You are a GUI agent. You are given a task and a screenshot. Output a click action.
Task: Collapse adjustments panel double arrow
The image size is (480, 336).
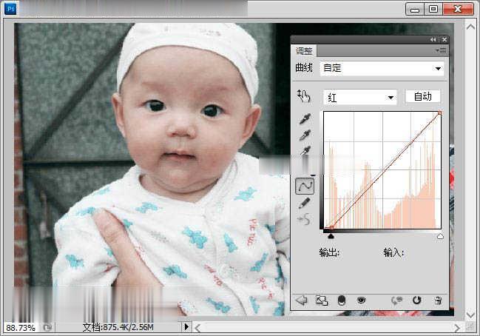point(433,39)
